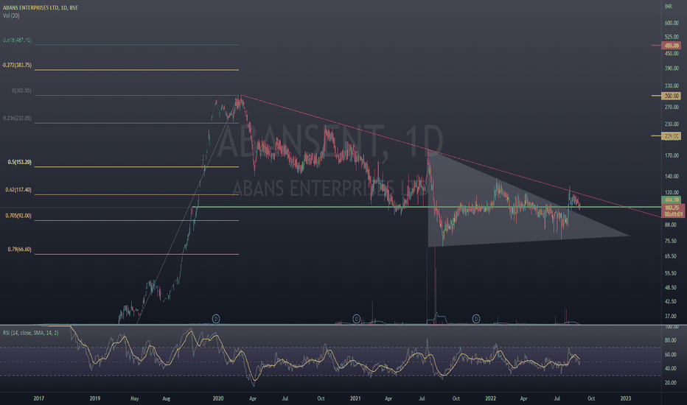Select the 0.236(232.05) Fibonacci label

17,119
